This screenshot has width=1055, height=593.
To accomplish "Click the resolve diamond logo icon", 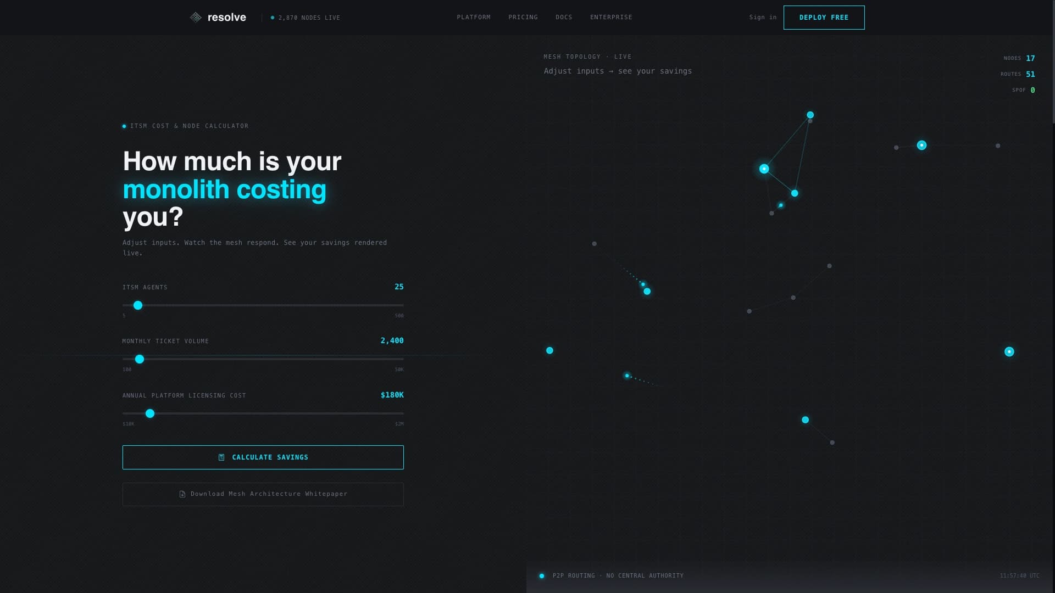I will click(x=196, y=18).
